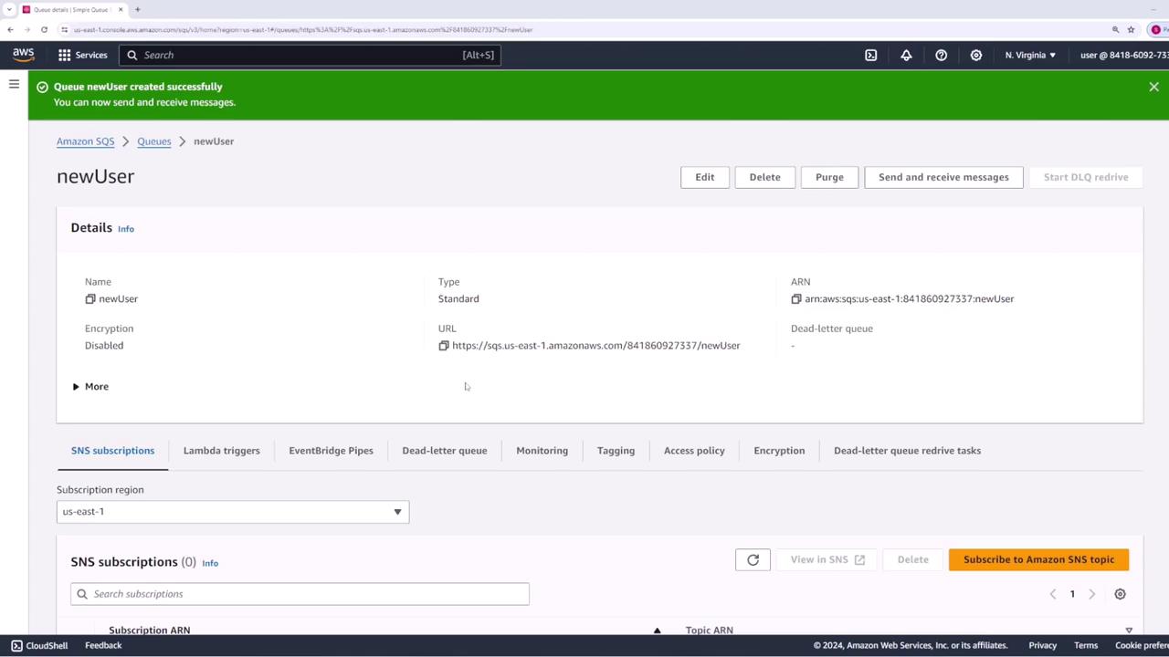Image resolution: width=1169 pixels, height=657 pixels.
Task: Open the Terms footer link
Action: point(1086,645)
